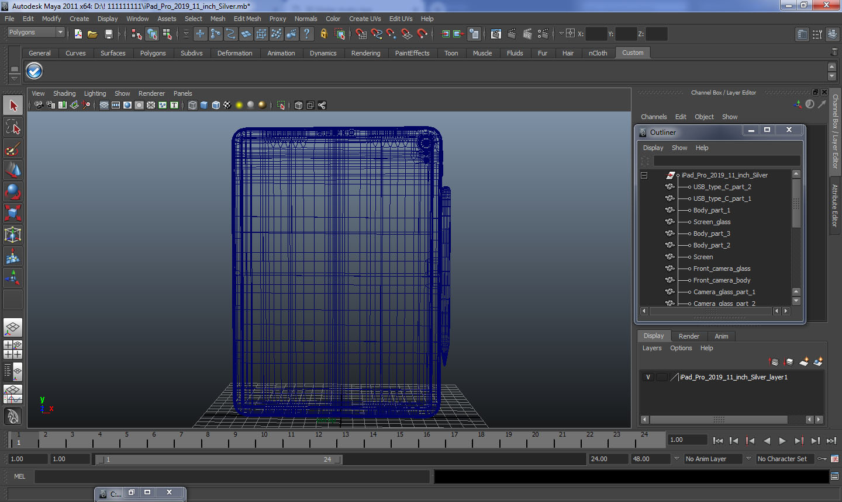Collapse the iPad_Pro_2019_11_inch_Silver group
Viewport: 842px width, 502px height.
[x=644, y=175]
